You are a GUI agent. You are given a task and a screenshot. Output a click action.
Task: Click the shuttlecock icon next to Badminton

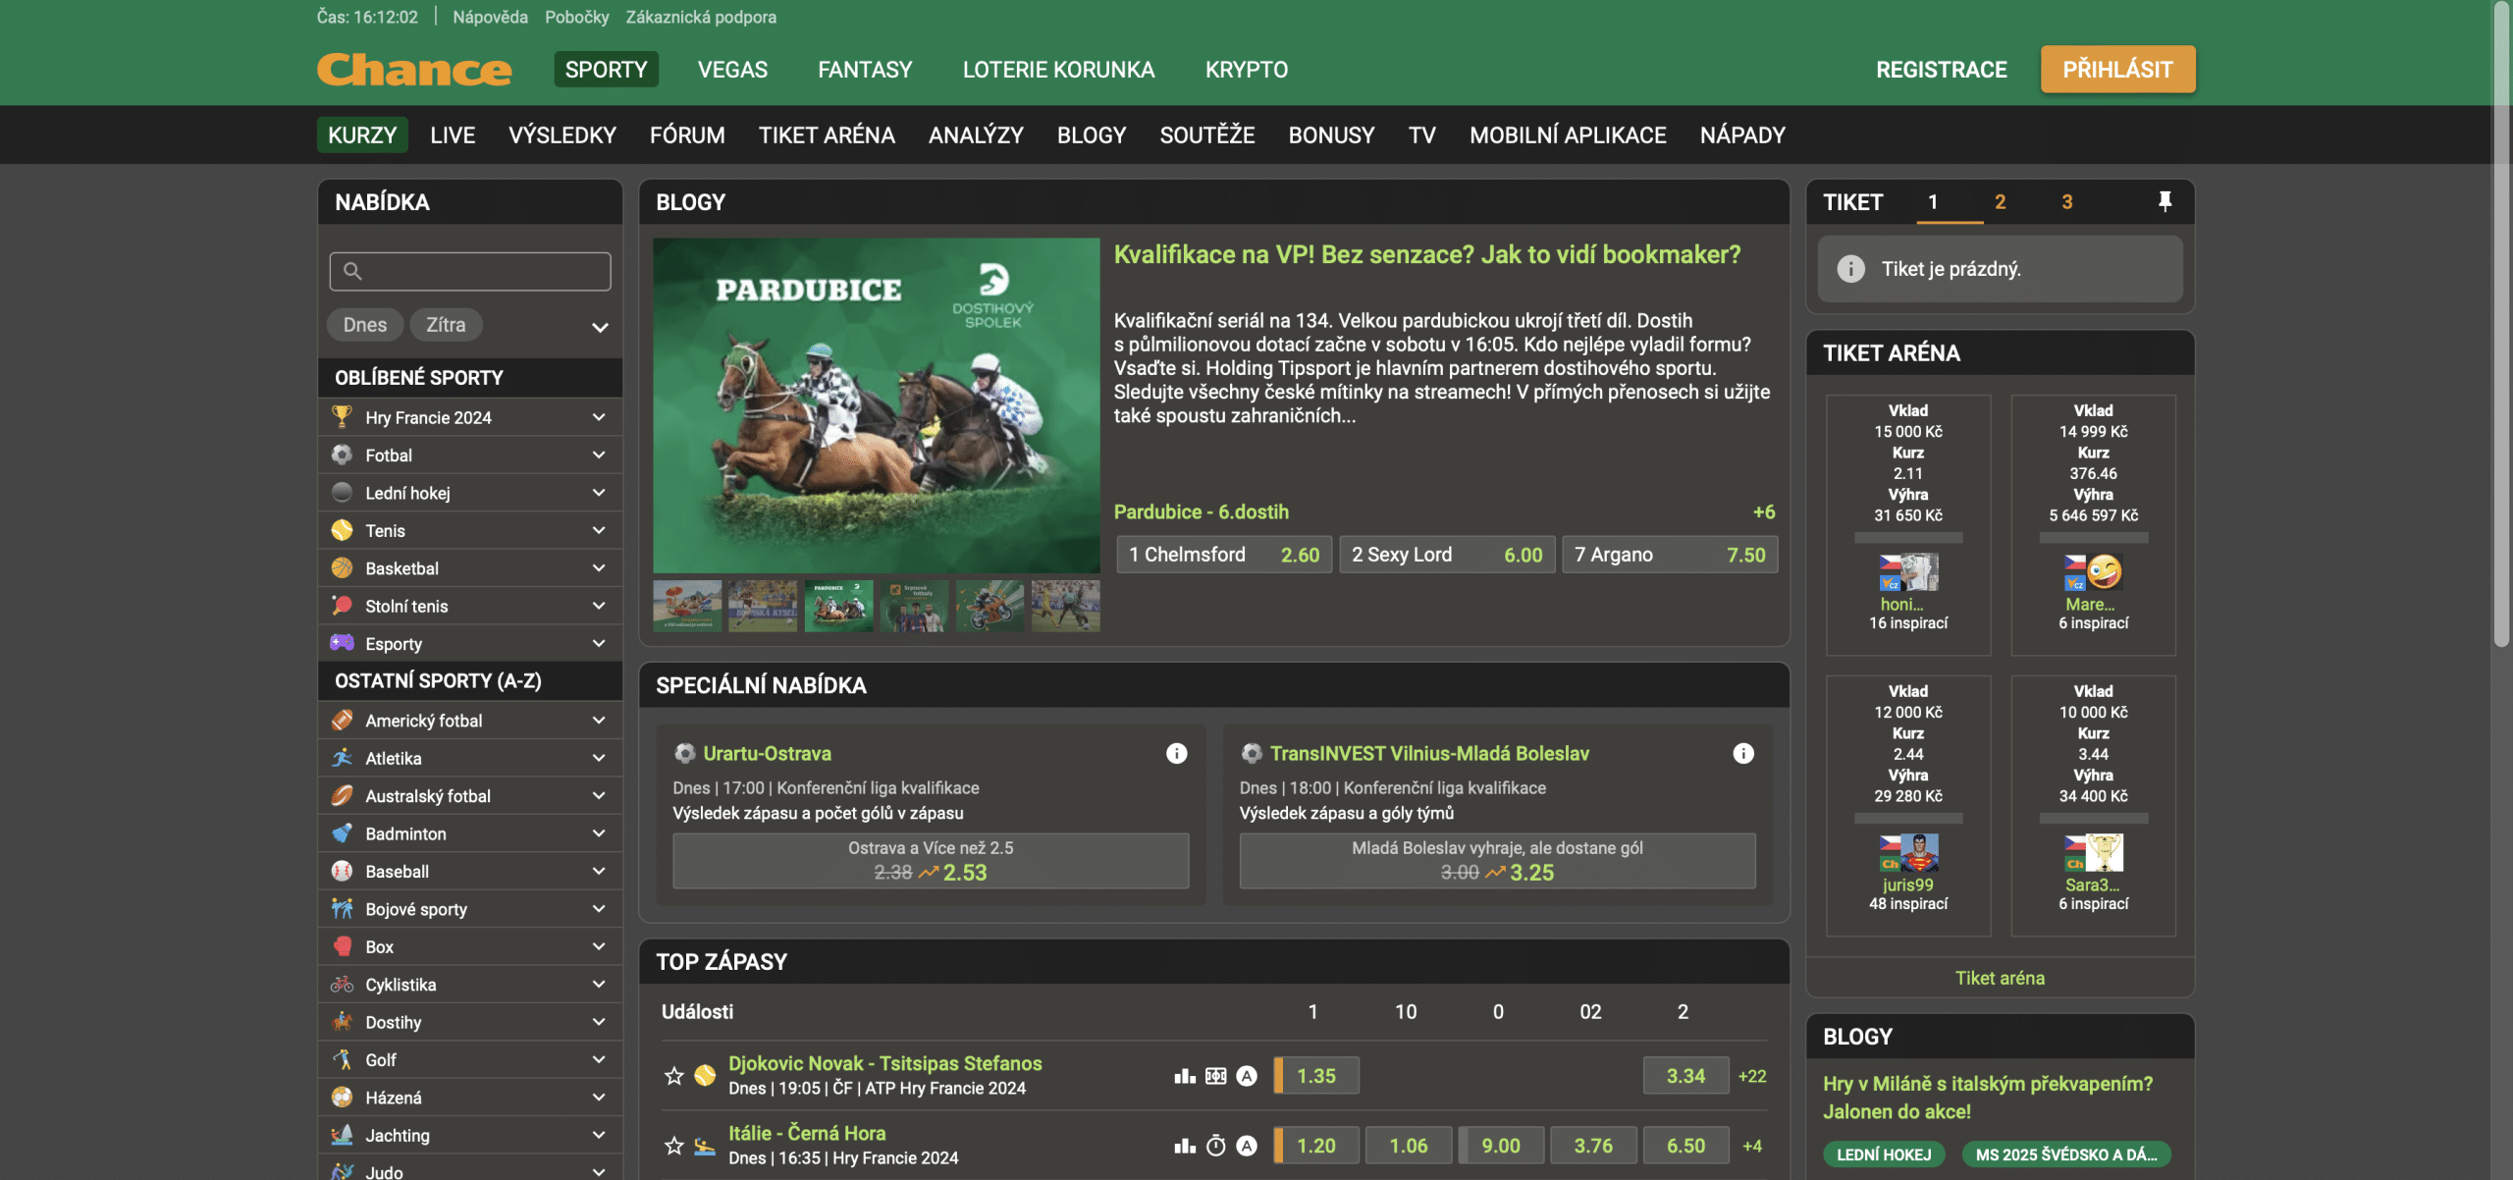342,832
